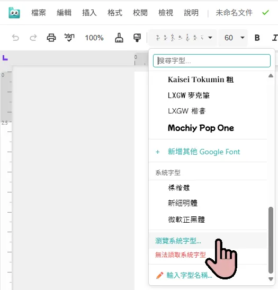Open the 校閱 menu
Image resolution: width=278 pixels, height=290 pixels.
[x=140, y=13]
